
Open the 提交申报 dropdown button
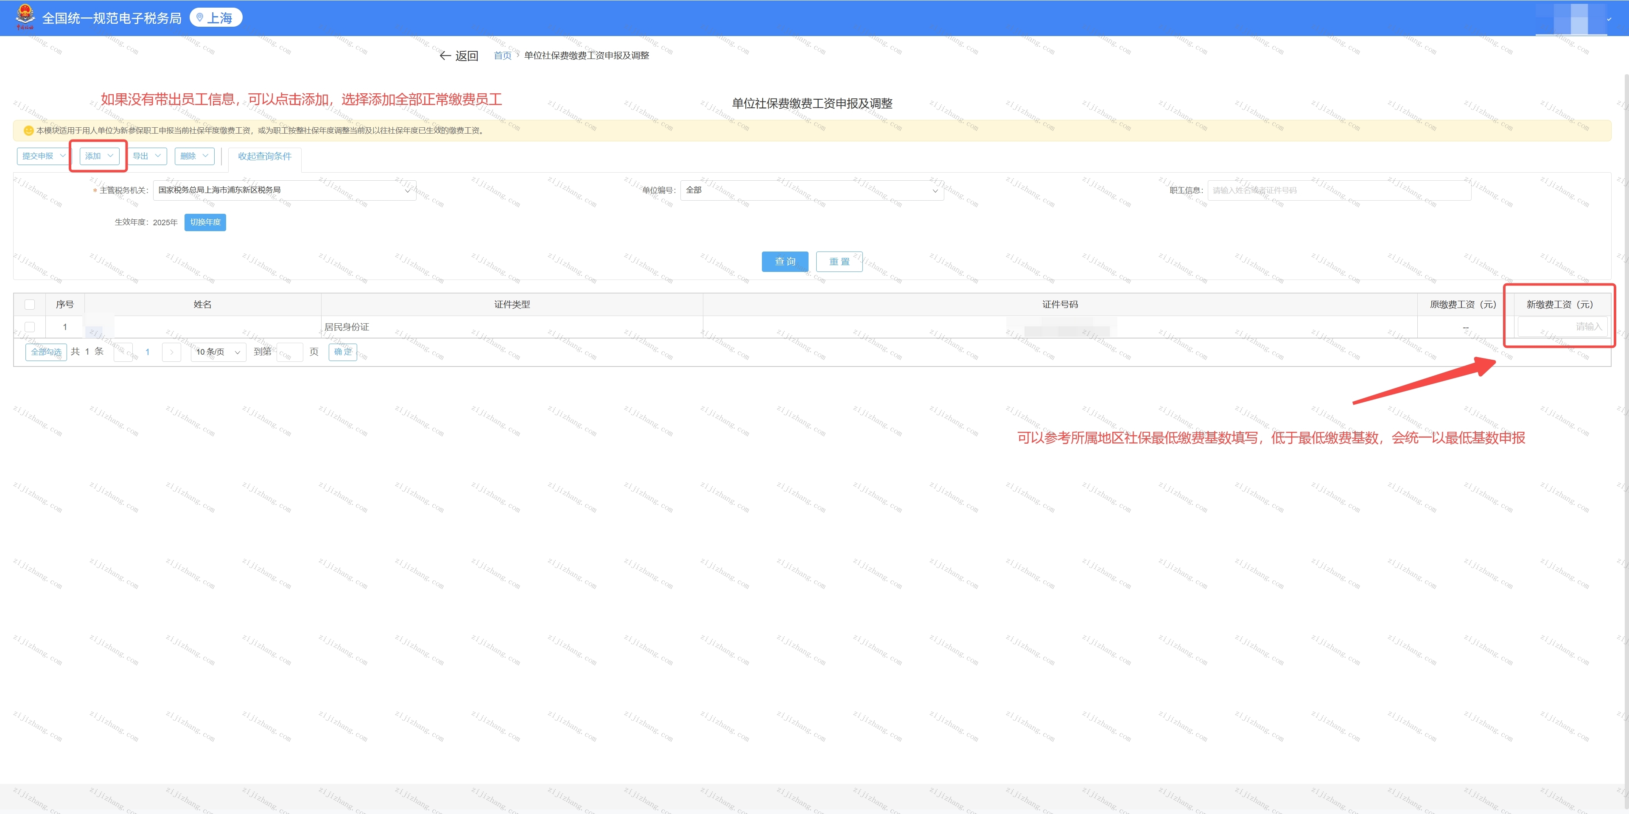click(43, 156)
